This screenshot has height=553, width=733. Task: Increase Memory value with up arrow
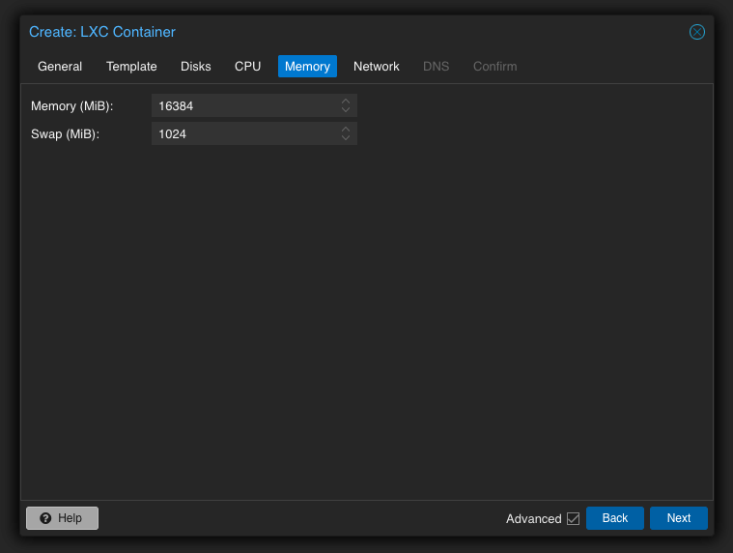pyautogui.click(x=346, y=102)
